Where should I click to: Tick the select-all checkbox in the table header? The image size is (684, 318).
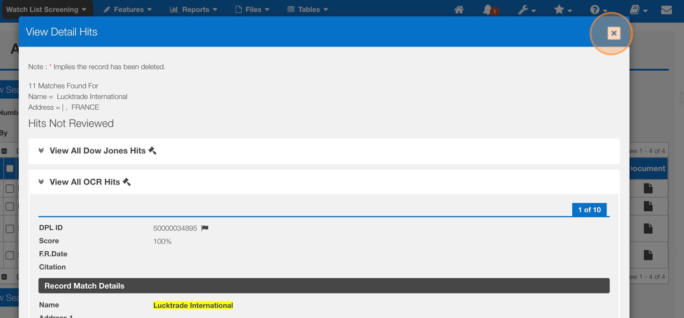tap(10, 168)
